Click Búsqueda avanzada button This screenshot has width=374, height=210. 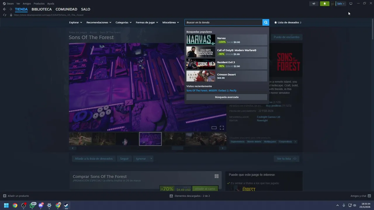point(227,97)
